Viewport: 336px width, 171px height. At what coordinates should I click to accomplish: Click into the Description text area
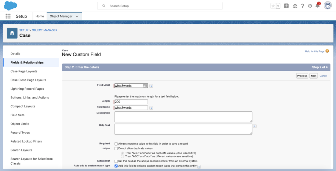click(183, 117)
